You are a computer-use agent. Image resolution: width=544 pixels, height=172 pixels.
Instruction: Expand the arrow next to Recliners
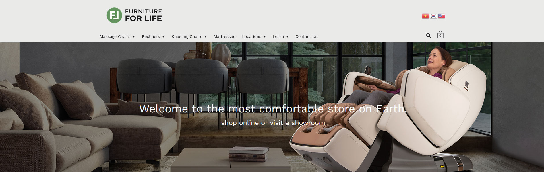pos(163,37)
